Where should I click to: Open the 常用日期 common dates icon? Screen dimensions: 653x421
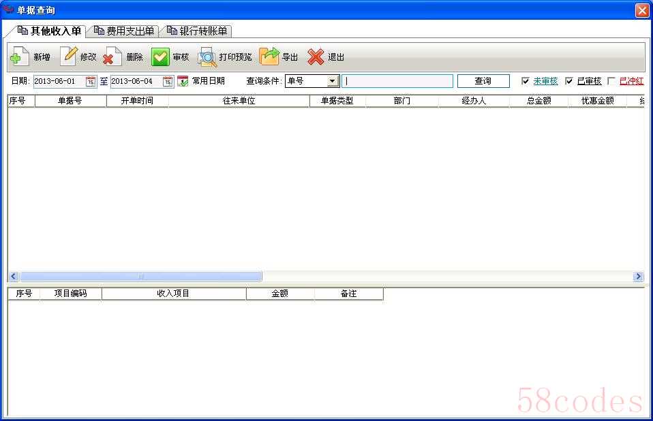[183, 81]
